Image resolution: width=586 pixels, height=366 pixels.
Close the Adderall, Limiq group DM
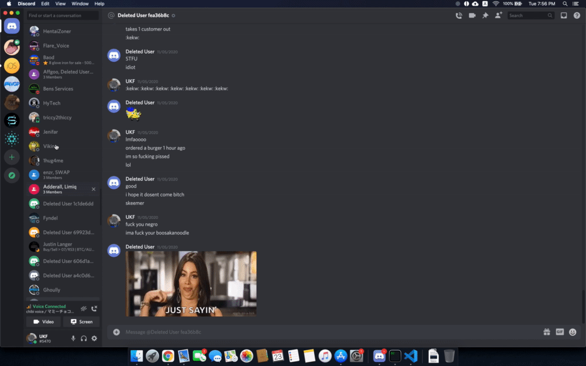pos(93,189)
